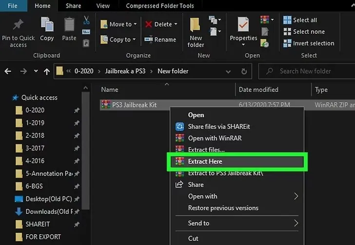Click the Properties checkmark icon
This screenshot has height=245, width=355.
click(x=243, y=24)
